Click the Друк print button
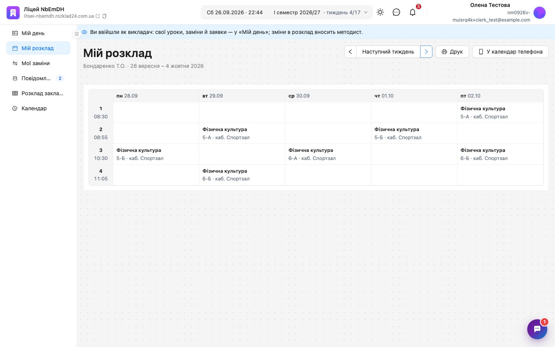Screen dimensions: 555x347 click(452, 52)
